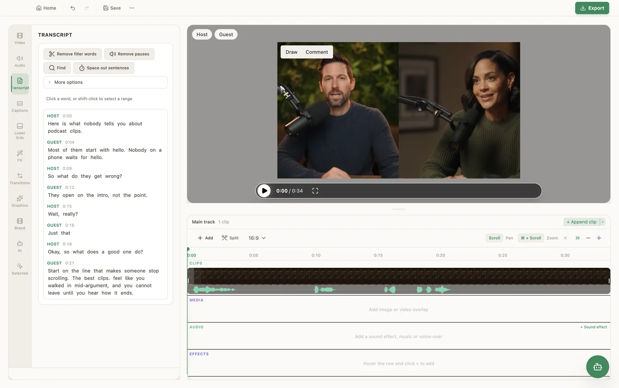Viewport: 619px width, 388px height.
Task: Click the double-chevron icon in timeline toolbar
Action: (578, 238)
